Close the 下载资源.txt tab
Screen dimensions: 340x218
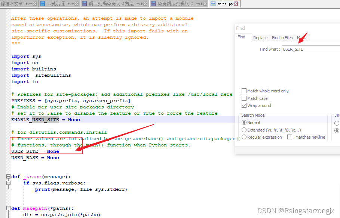tap(77, 4)
